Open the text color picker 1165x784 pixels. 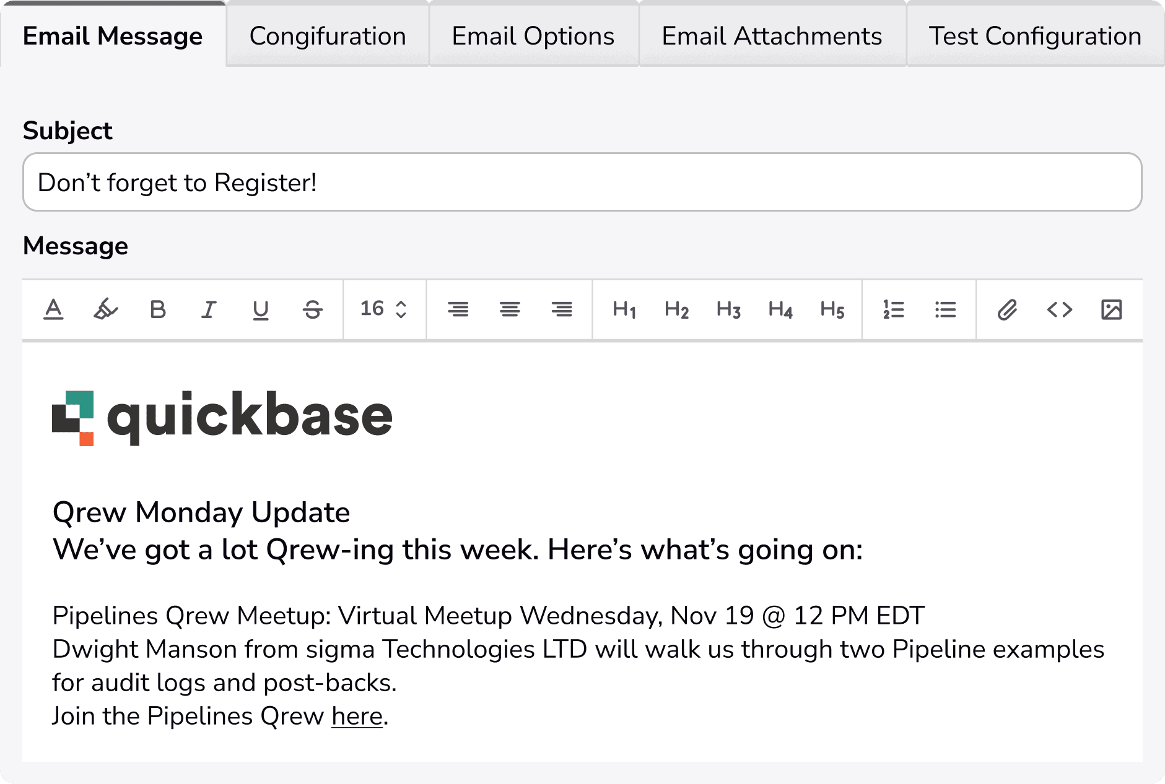(x=55, y=310)
